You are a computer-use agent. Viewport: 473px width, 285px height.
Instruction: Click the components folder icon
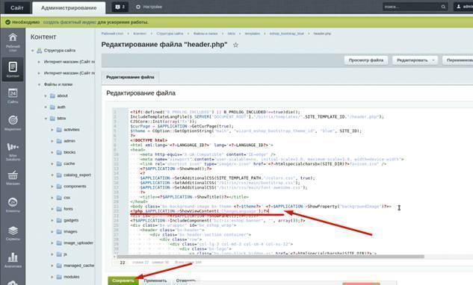[59, 187]
